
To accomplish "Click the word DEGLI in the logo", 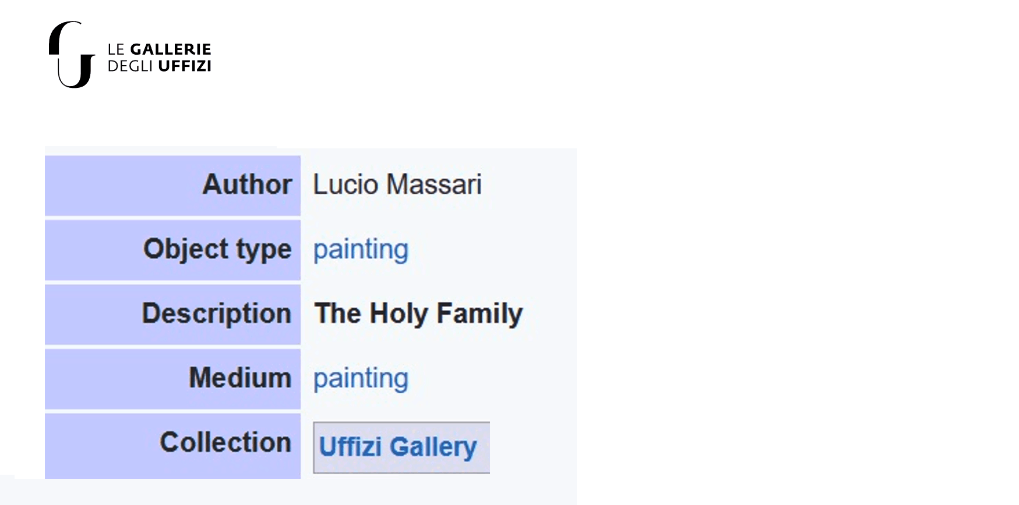I will [130, 66].
